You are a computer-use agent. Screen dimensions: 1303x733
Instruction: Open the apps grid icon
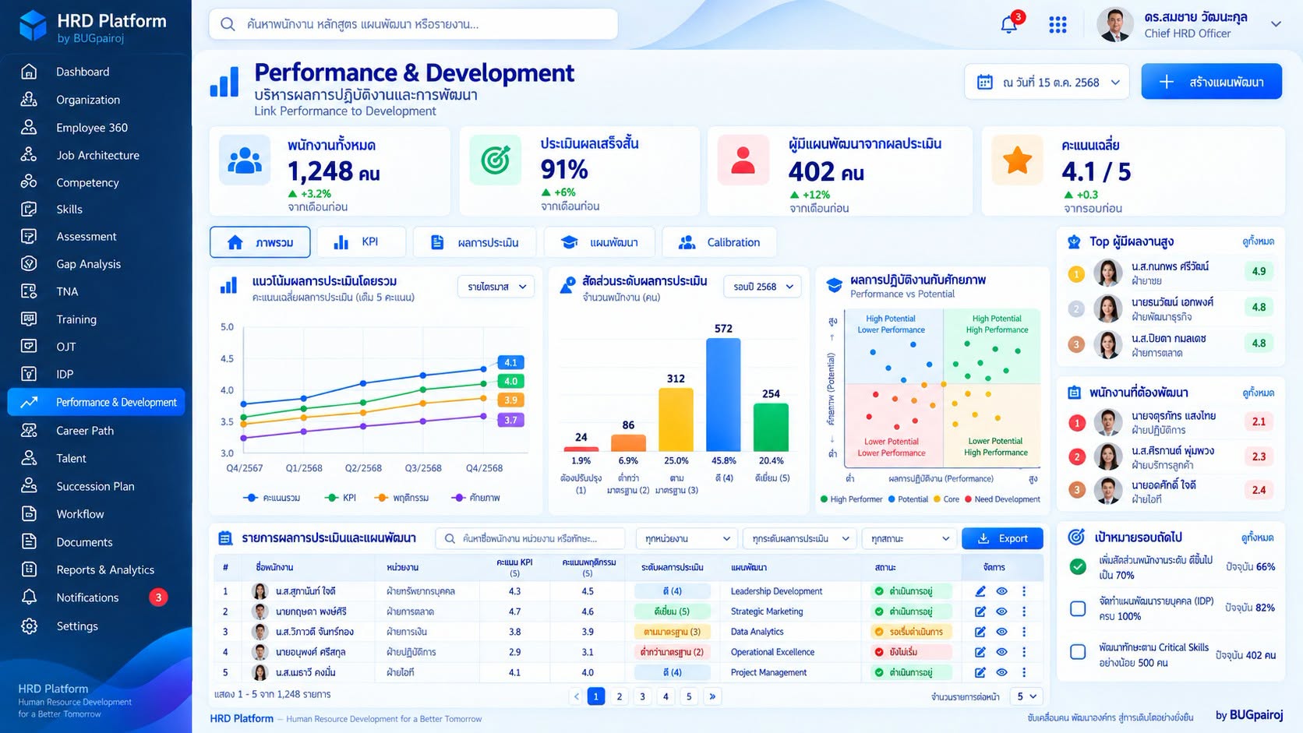coord(1058,25)
